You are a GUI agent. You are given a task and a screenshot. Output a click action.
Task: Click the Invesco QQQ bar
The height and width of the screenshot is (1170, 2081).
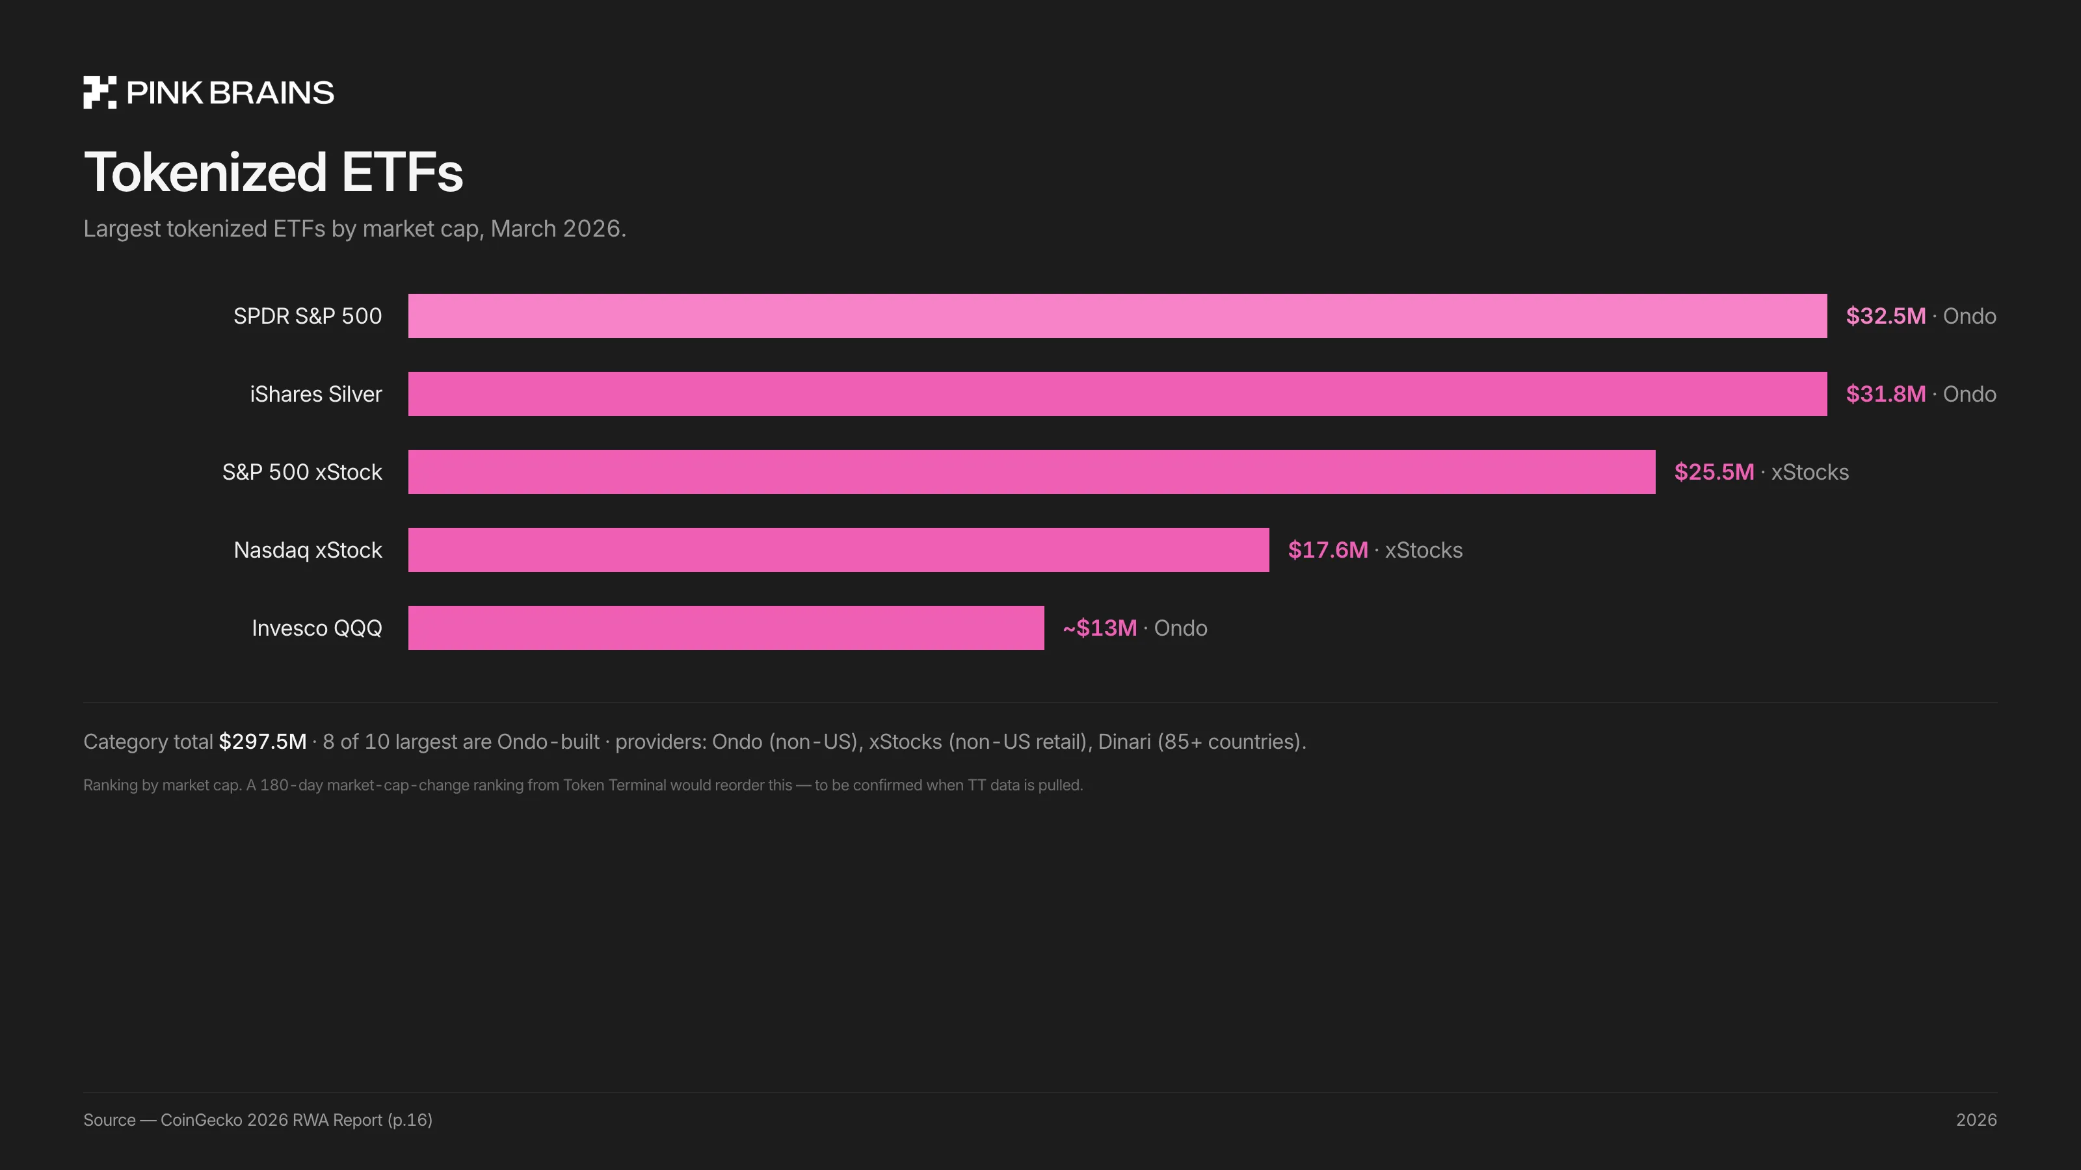click(726, 628)
